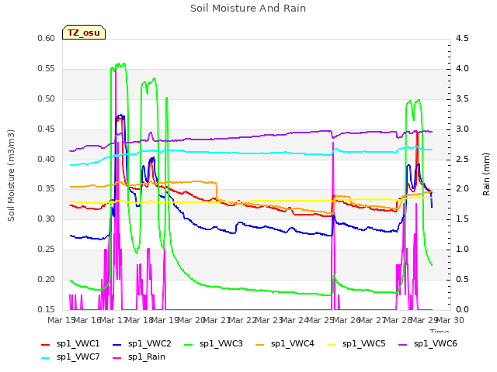Click the blue sp1_VWC2 legend swatch
Viewport: 497px width, 372px height.
pyautogui.click(x=117, y=345)
